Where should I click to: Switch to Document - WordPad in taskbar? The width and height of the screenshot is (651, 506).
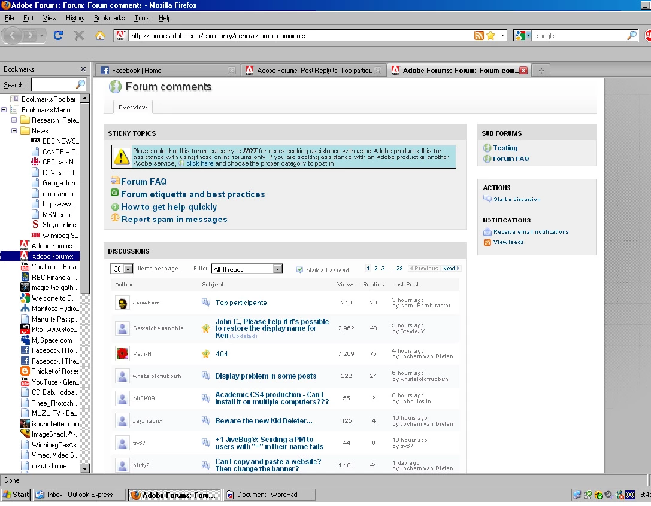pos(270,495)
